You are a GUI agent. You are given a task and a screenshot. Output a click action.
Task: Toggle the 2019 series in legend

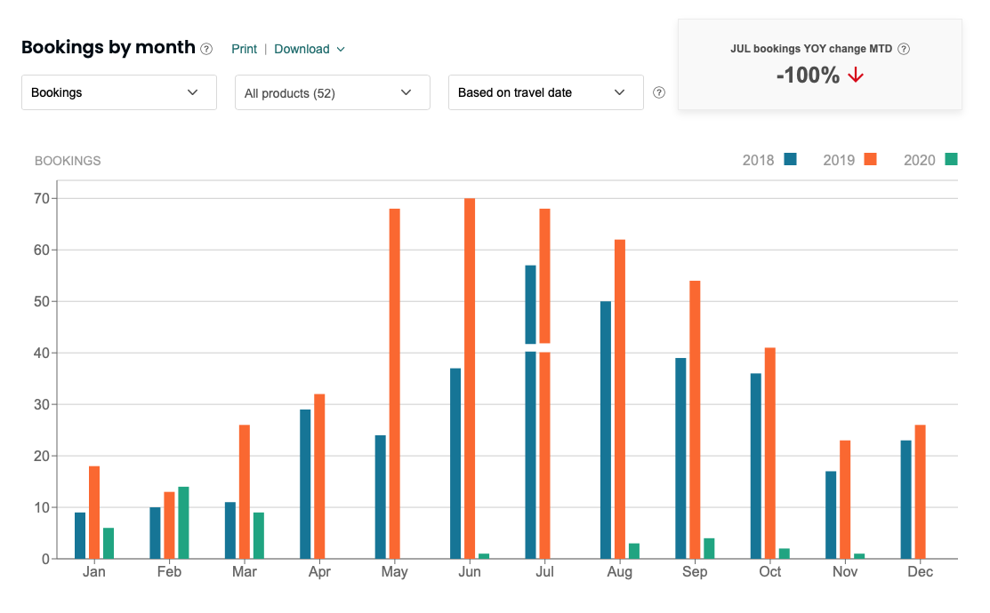click(x=839, y=160)
